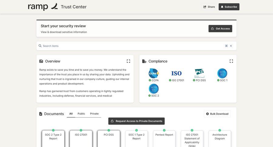Click the command key shortcut badge
Screen dimensions: 273x147
pos(226,46)
